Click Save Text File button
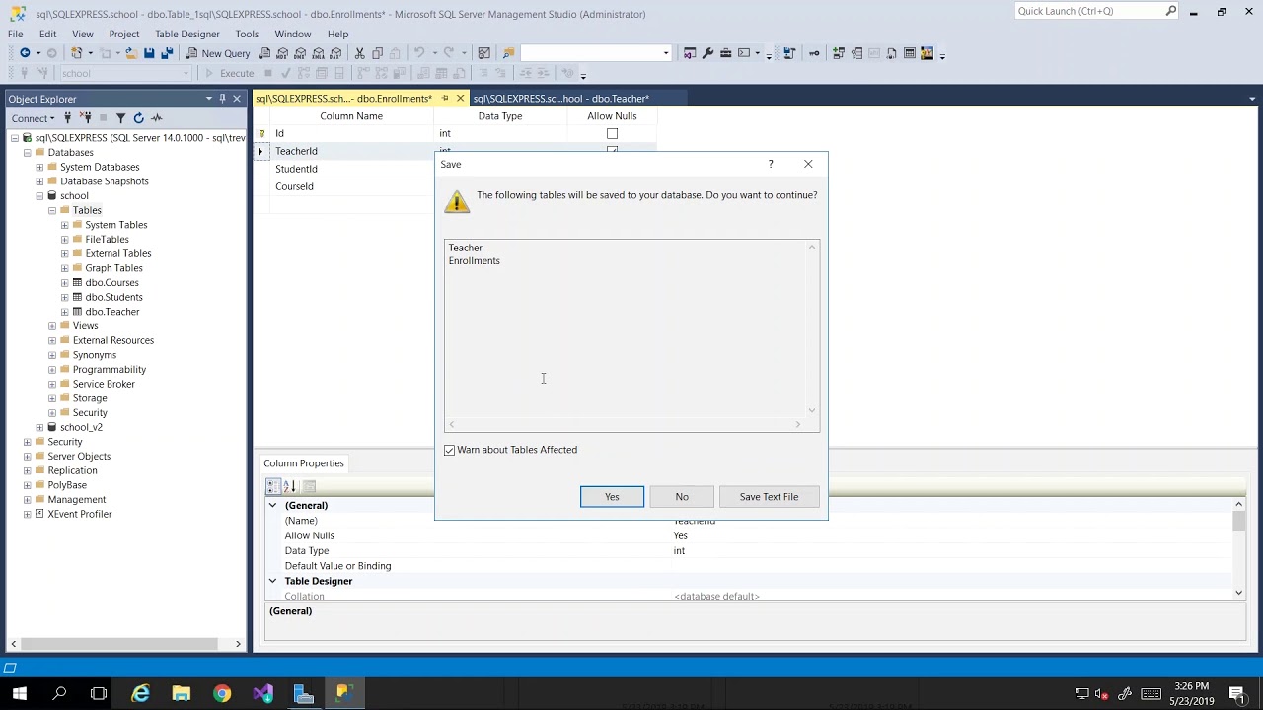The height and width of the screenshot is (710, 1263). 769,497
